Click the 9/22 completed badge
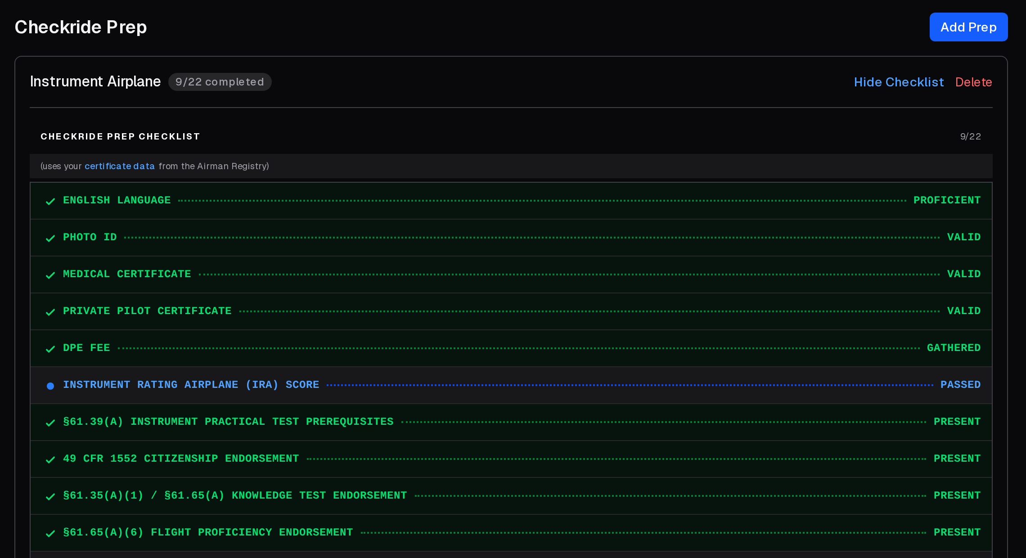 pos(220,82)
